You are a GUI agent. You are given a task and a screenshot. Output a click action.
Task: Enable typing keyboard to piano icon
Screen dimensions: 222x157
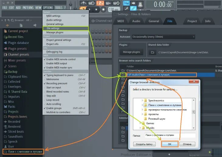point(126,3)
